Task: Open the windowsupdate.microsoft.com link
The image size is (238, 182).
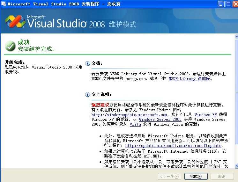Action: coord(130,115)
